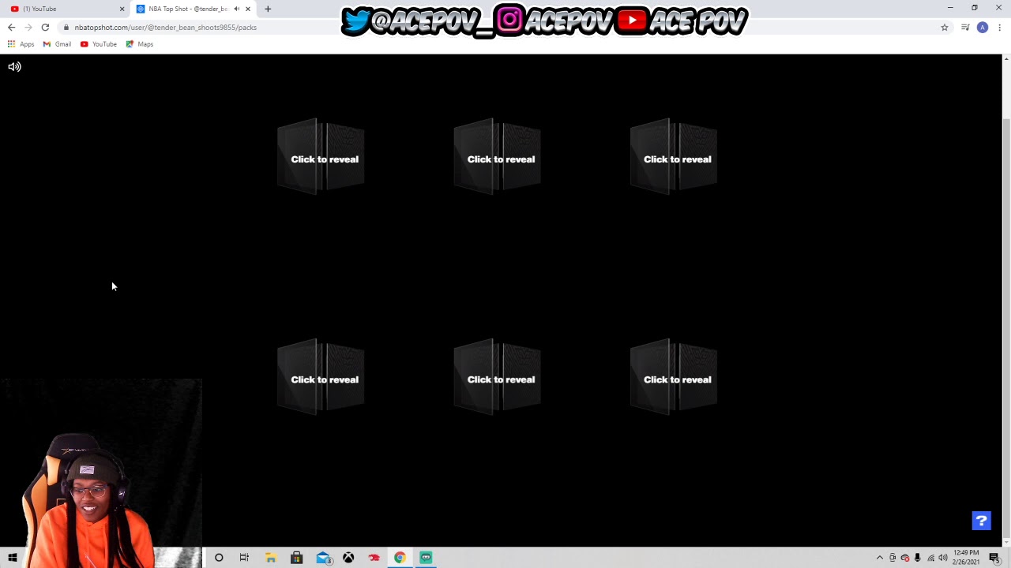Switch to Chrome on the taskbar
Screen dimensions: 1011x568
(400, 558)
